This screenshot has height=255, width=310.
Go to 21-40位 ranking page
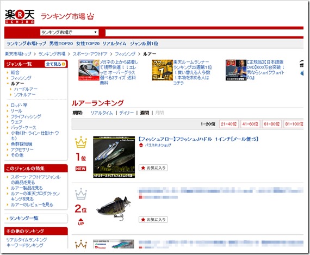[x=229, y=124]
